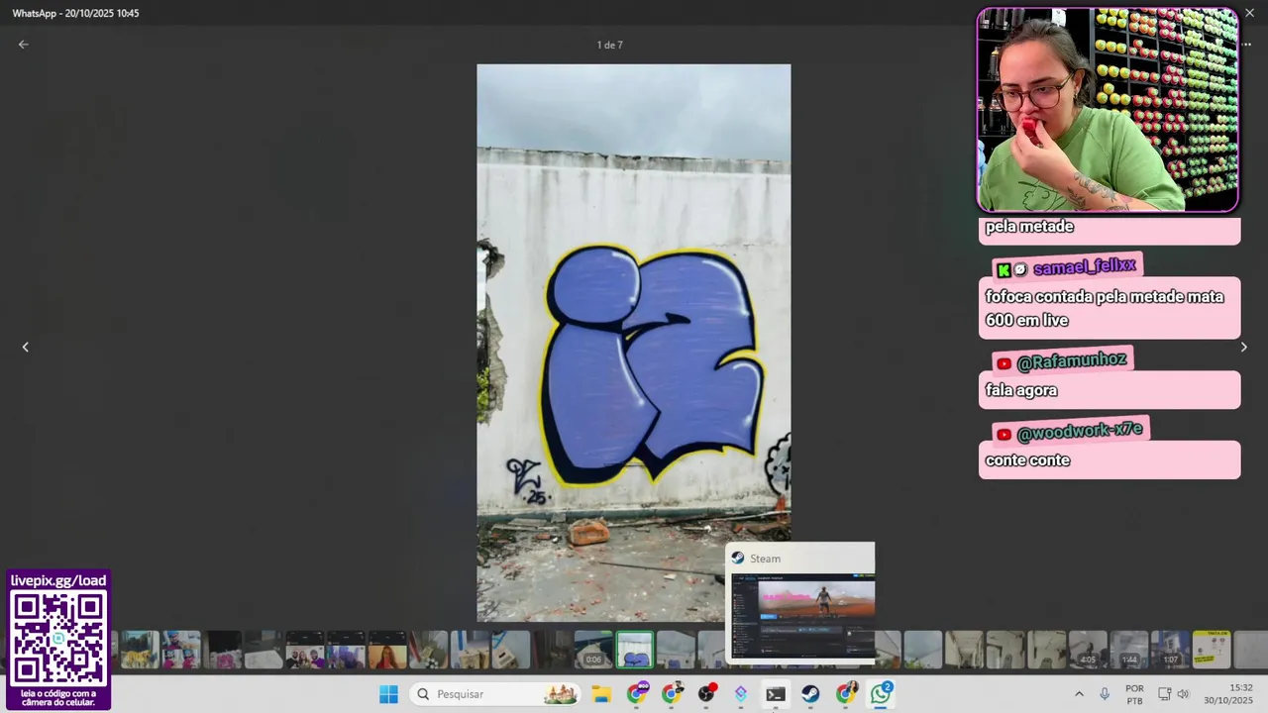Go back using the top-left arrow
Viewport: 1268px width, 713px height.
(x=23, y=45)
